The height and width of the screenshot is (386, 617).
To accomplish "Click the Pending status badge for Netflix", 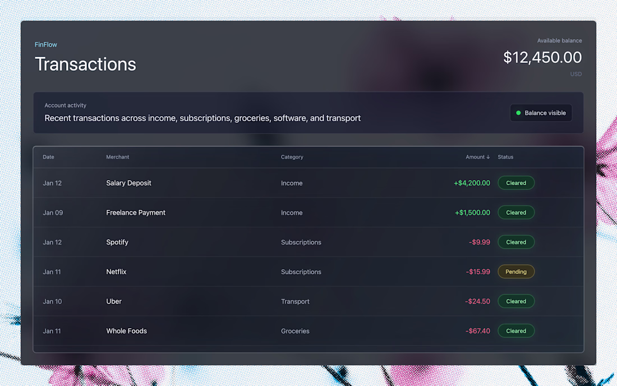I will pos(516,272).
